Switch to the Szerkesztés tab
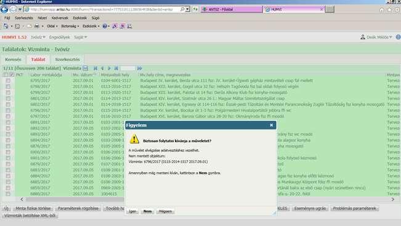 [x=67, y=60]
